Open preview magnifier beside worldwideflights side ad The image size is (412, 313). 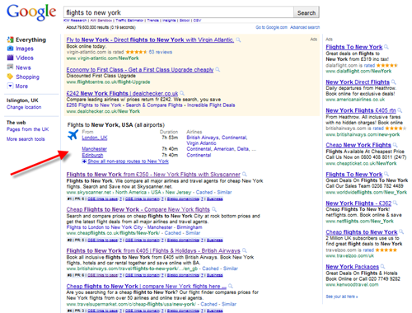coord(386,174)
